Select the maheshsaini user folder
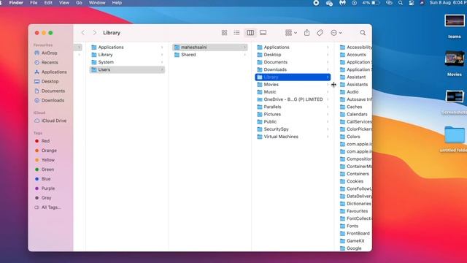This screenshot has height=263, width=467. tap(210, 47)
